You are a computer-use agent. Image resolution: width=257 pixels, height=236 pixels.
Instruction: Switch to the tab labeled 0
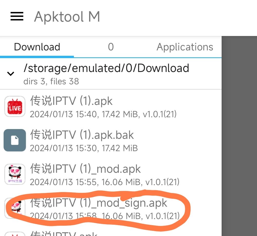coord(111,47)
